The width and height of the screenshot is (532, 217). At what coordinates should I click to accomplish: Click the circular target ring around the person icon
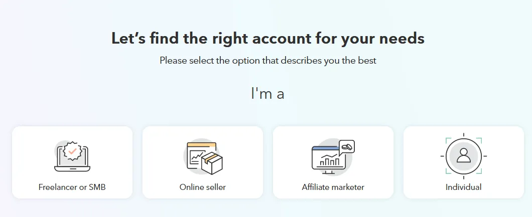click(x=463, y=156)
